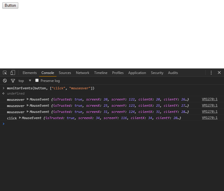Open the top context dropdown
224x191 pixels.
pyautogui.click(x=25, y=81)
